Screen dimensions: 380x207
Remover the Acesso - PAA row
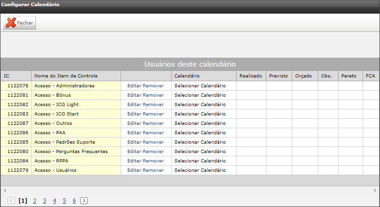[153, 133]
